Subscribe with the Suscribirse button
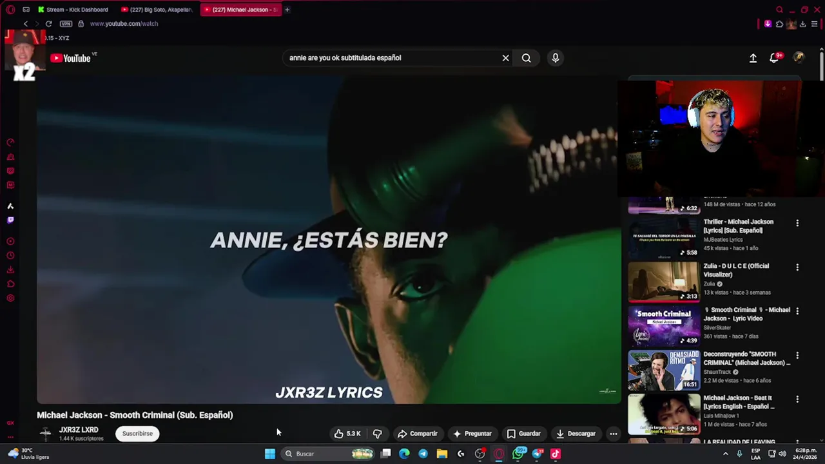Viewport: 825px width, 464px height. [x=137, y=434]
